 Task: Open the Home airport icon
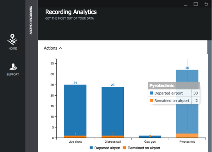pyautogui.click(x=12, y=39)
